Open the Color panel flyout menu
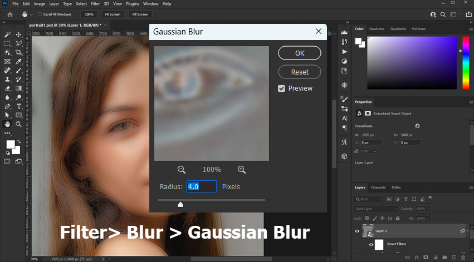 [x=471, y=29]
